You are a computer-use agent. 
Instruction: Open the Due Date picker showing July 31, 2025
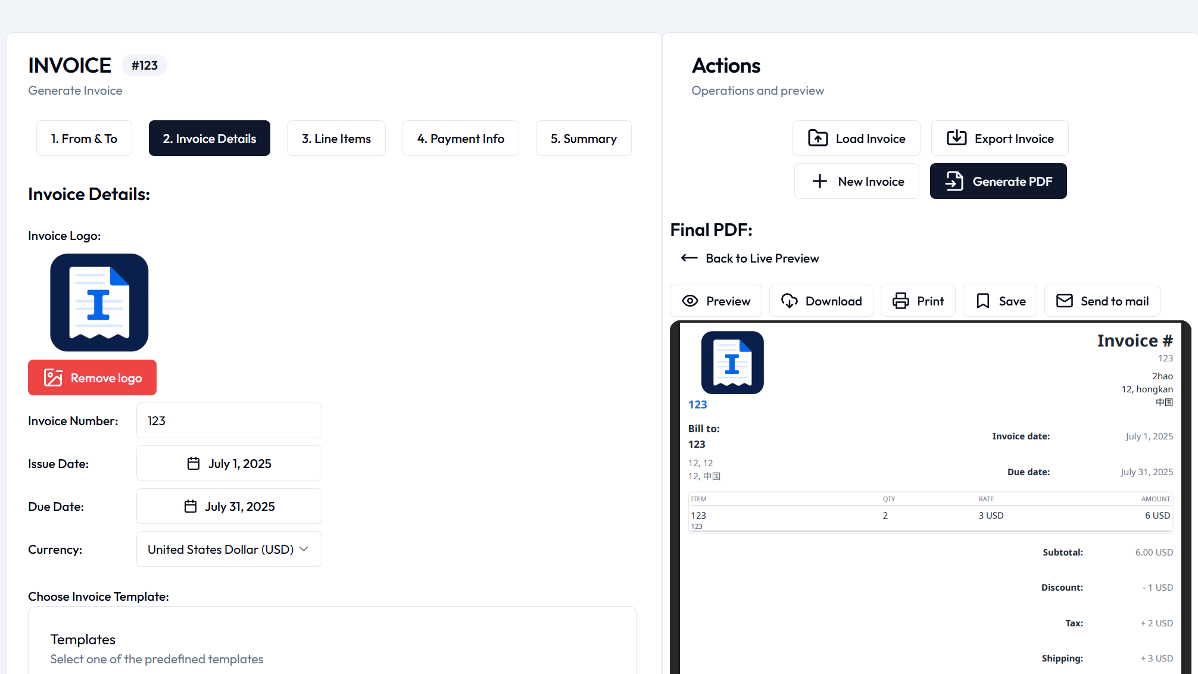click(229, 506)
